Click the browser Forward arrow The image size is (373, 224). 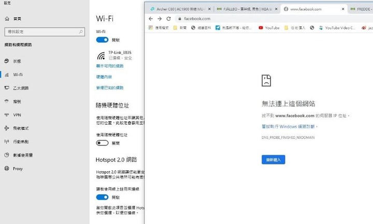[x=160, y=19]
